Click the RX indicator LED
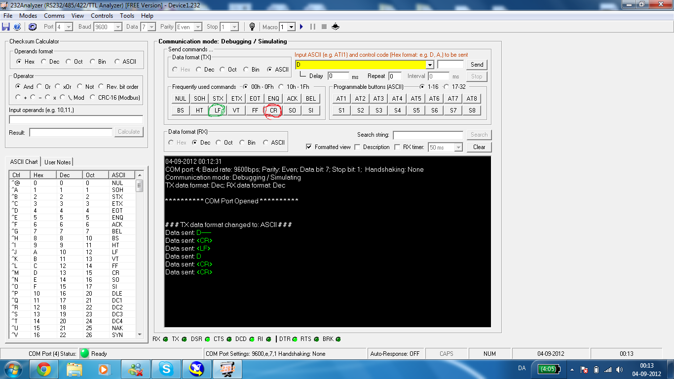This screenshot has height=379, width=674. [x=165, y=340]
